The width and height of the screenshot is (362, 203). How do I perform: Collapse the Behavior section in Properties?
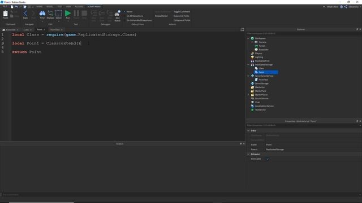tap(248, 154)
